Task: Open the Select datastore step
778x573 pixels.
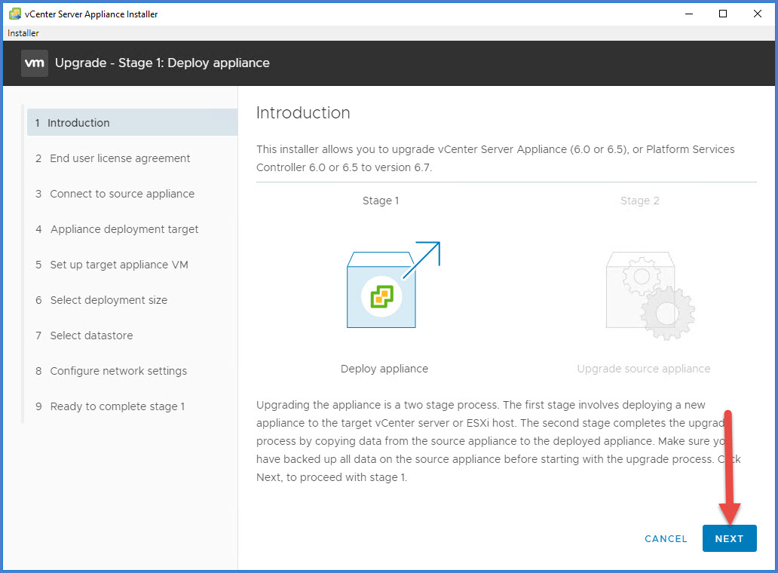Action: pyautogui.click(x=91, y=336)
